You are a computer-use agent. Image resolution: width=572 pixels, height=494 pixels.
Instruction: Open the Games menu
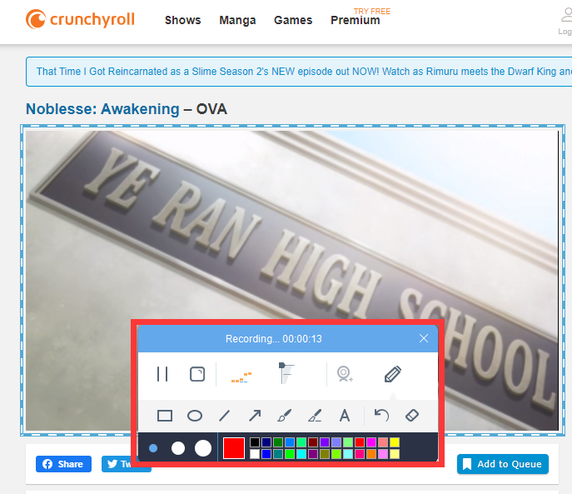tap(293, 20)
